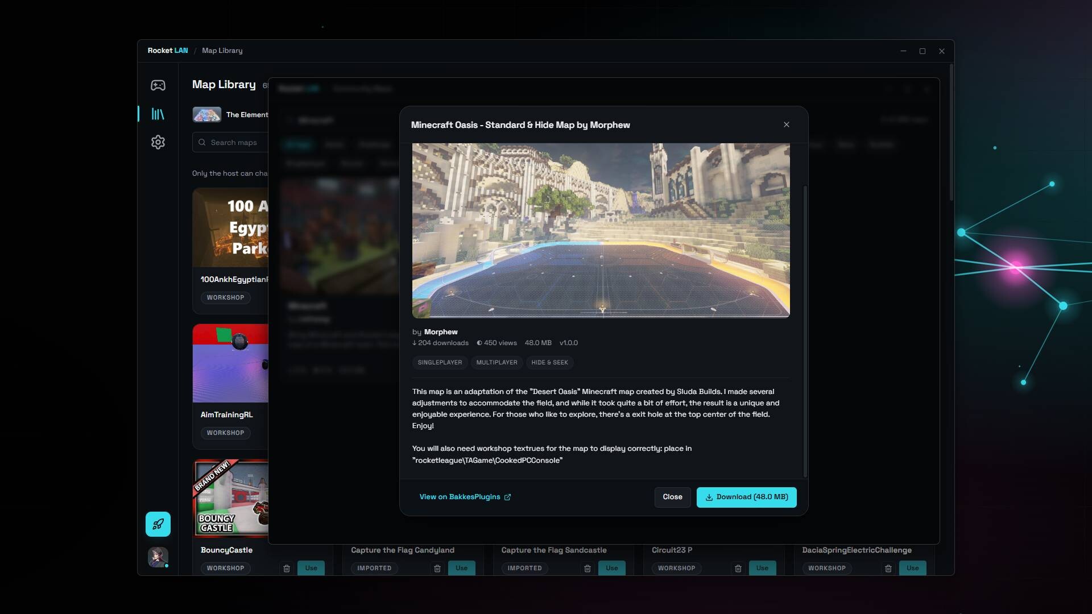Delete the BouncyCastle map with the trash icon
The image size is (1092, 614).
tap(287, 568)
